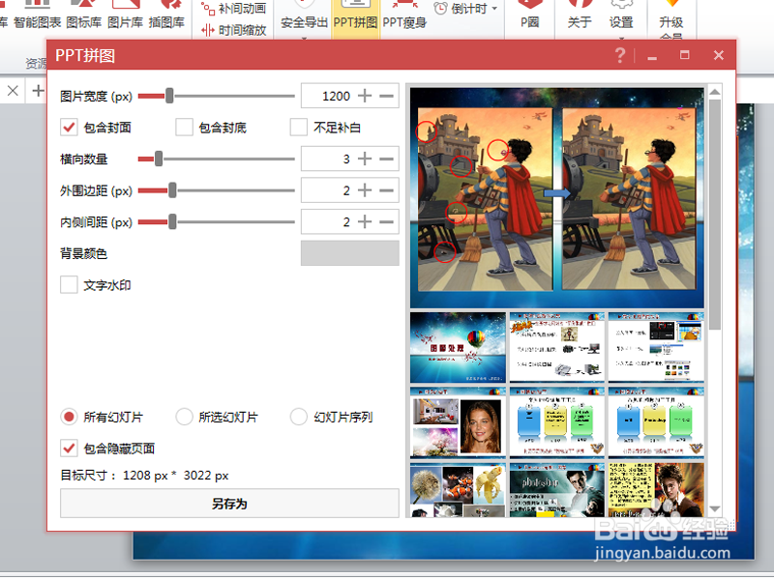Viewport: 774px width, 580px height.
Task: Maximize the PPT拼图 dialog
Action: pyautogui.click(x=684, y=55)
